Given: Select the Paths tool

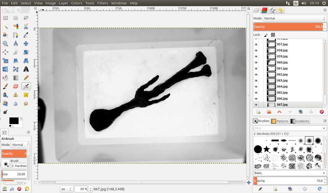Looking at the screenshot, I should (x=16, y=35).
